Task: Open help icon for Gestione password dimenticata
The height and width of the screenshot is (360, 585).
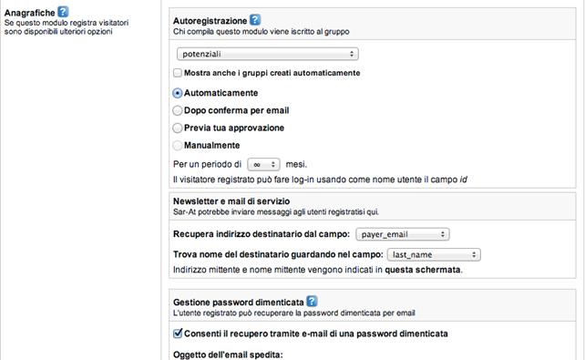Action: (312, 301)
